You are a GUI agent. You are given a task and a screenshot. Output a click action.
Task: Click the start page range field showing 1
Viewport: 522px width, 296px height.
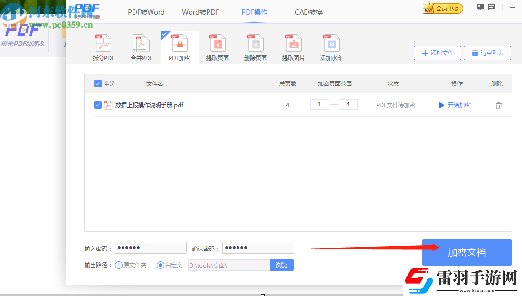tap(320, 104)
